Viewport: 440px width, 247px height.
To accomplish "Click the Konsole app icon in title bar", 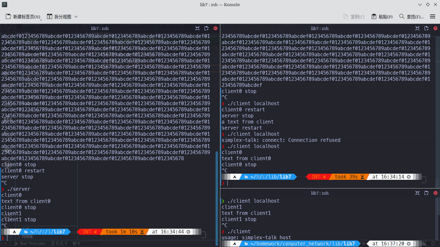I will click(5, 5).
